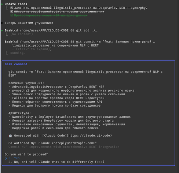Click the green bullet next to Update Todos
The image size is (179, 173).
pos(2,4)
